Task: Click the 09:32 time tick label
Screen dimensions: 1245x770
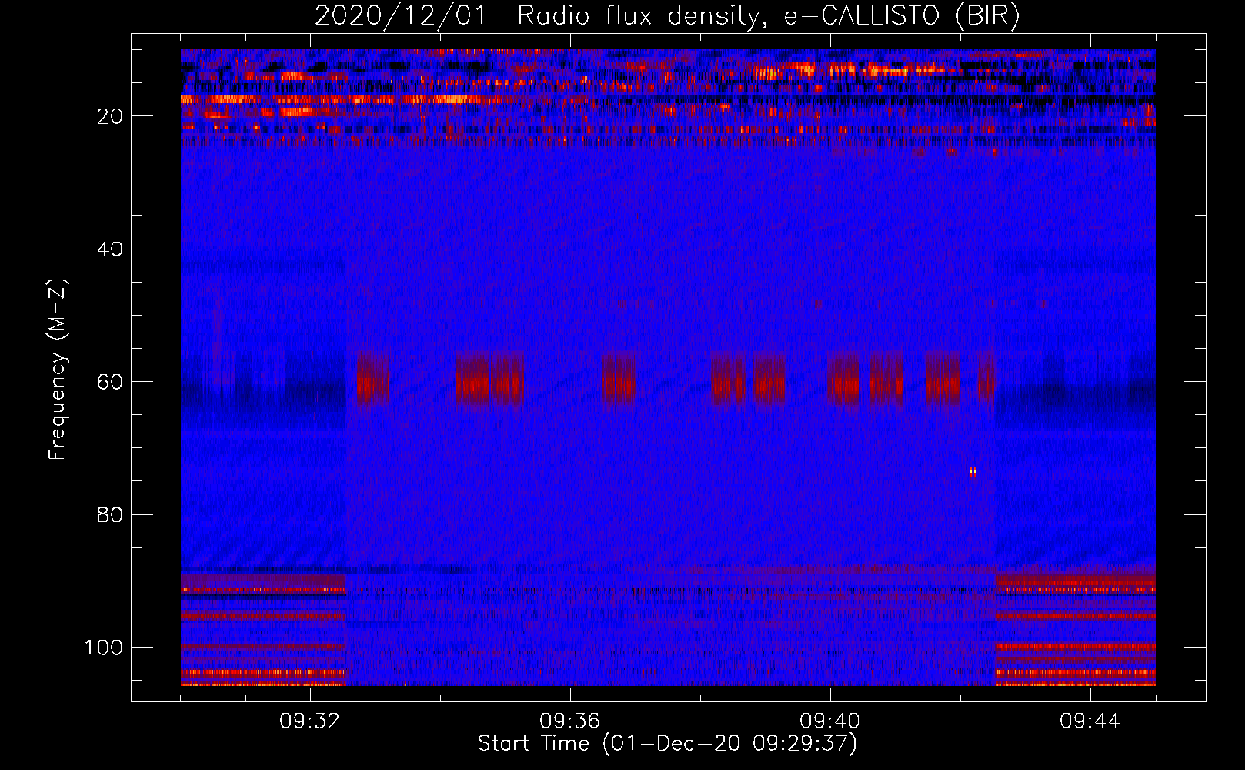Action: pyautogui.click(x=309, y=721)
